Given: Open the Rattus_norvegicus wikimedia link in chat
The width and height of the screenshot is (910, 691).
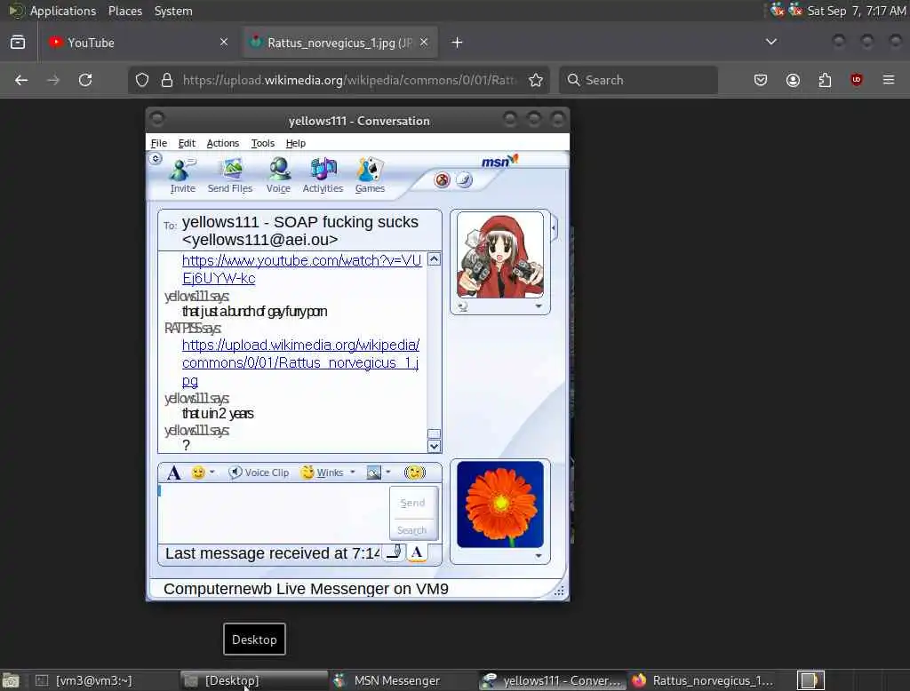Looking at the screenshot, I should 300,362.
